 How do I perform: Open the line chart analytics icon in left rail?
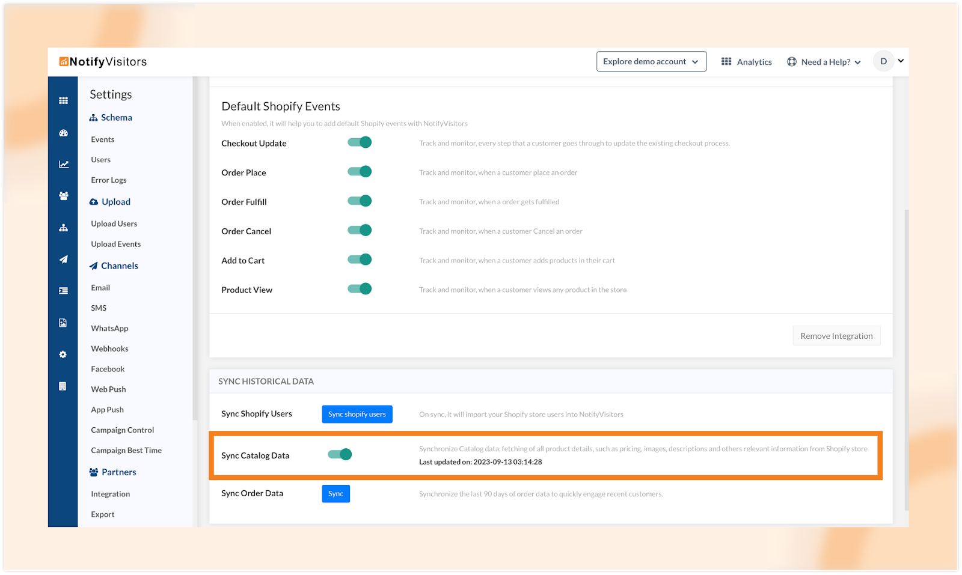(63, 164)
